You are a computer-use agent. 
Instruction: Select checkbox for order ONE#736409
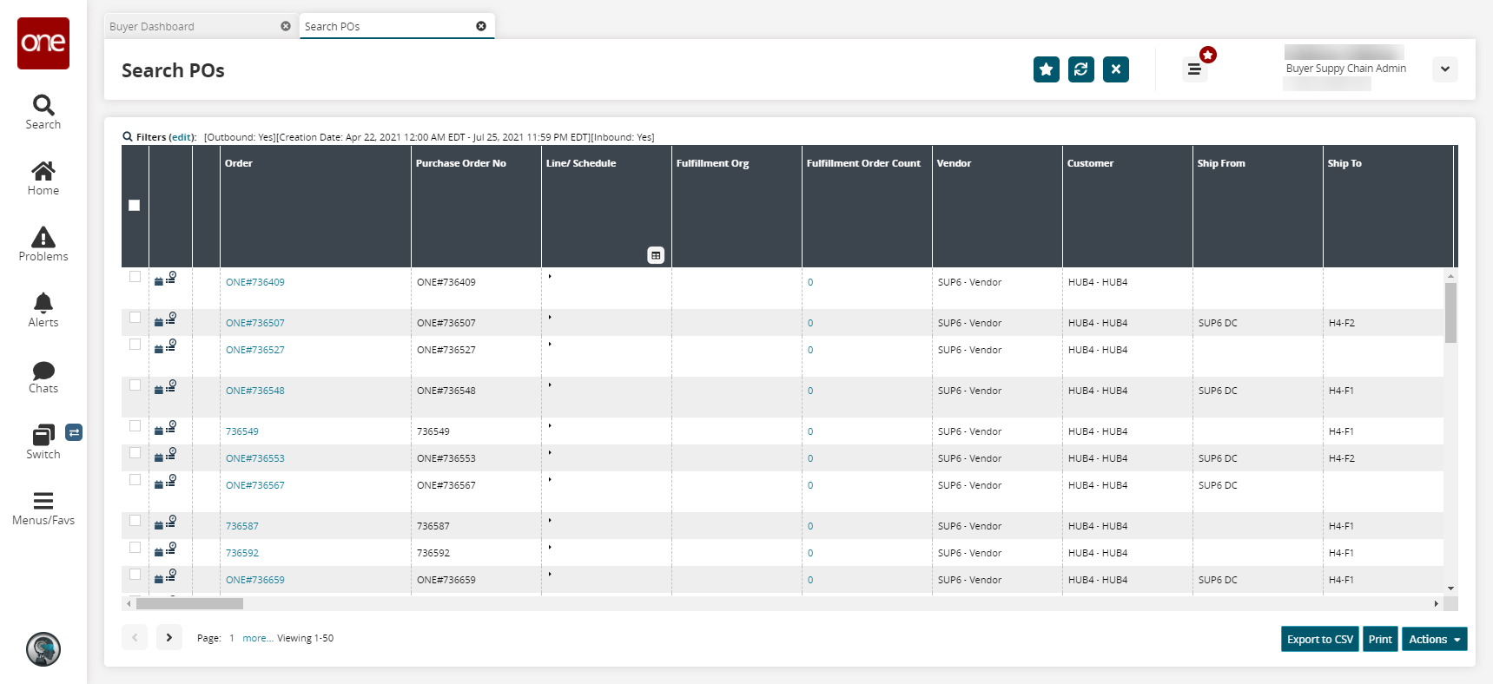coord(135,277)
